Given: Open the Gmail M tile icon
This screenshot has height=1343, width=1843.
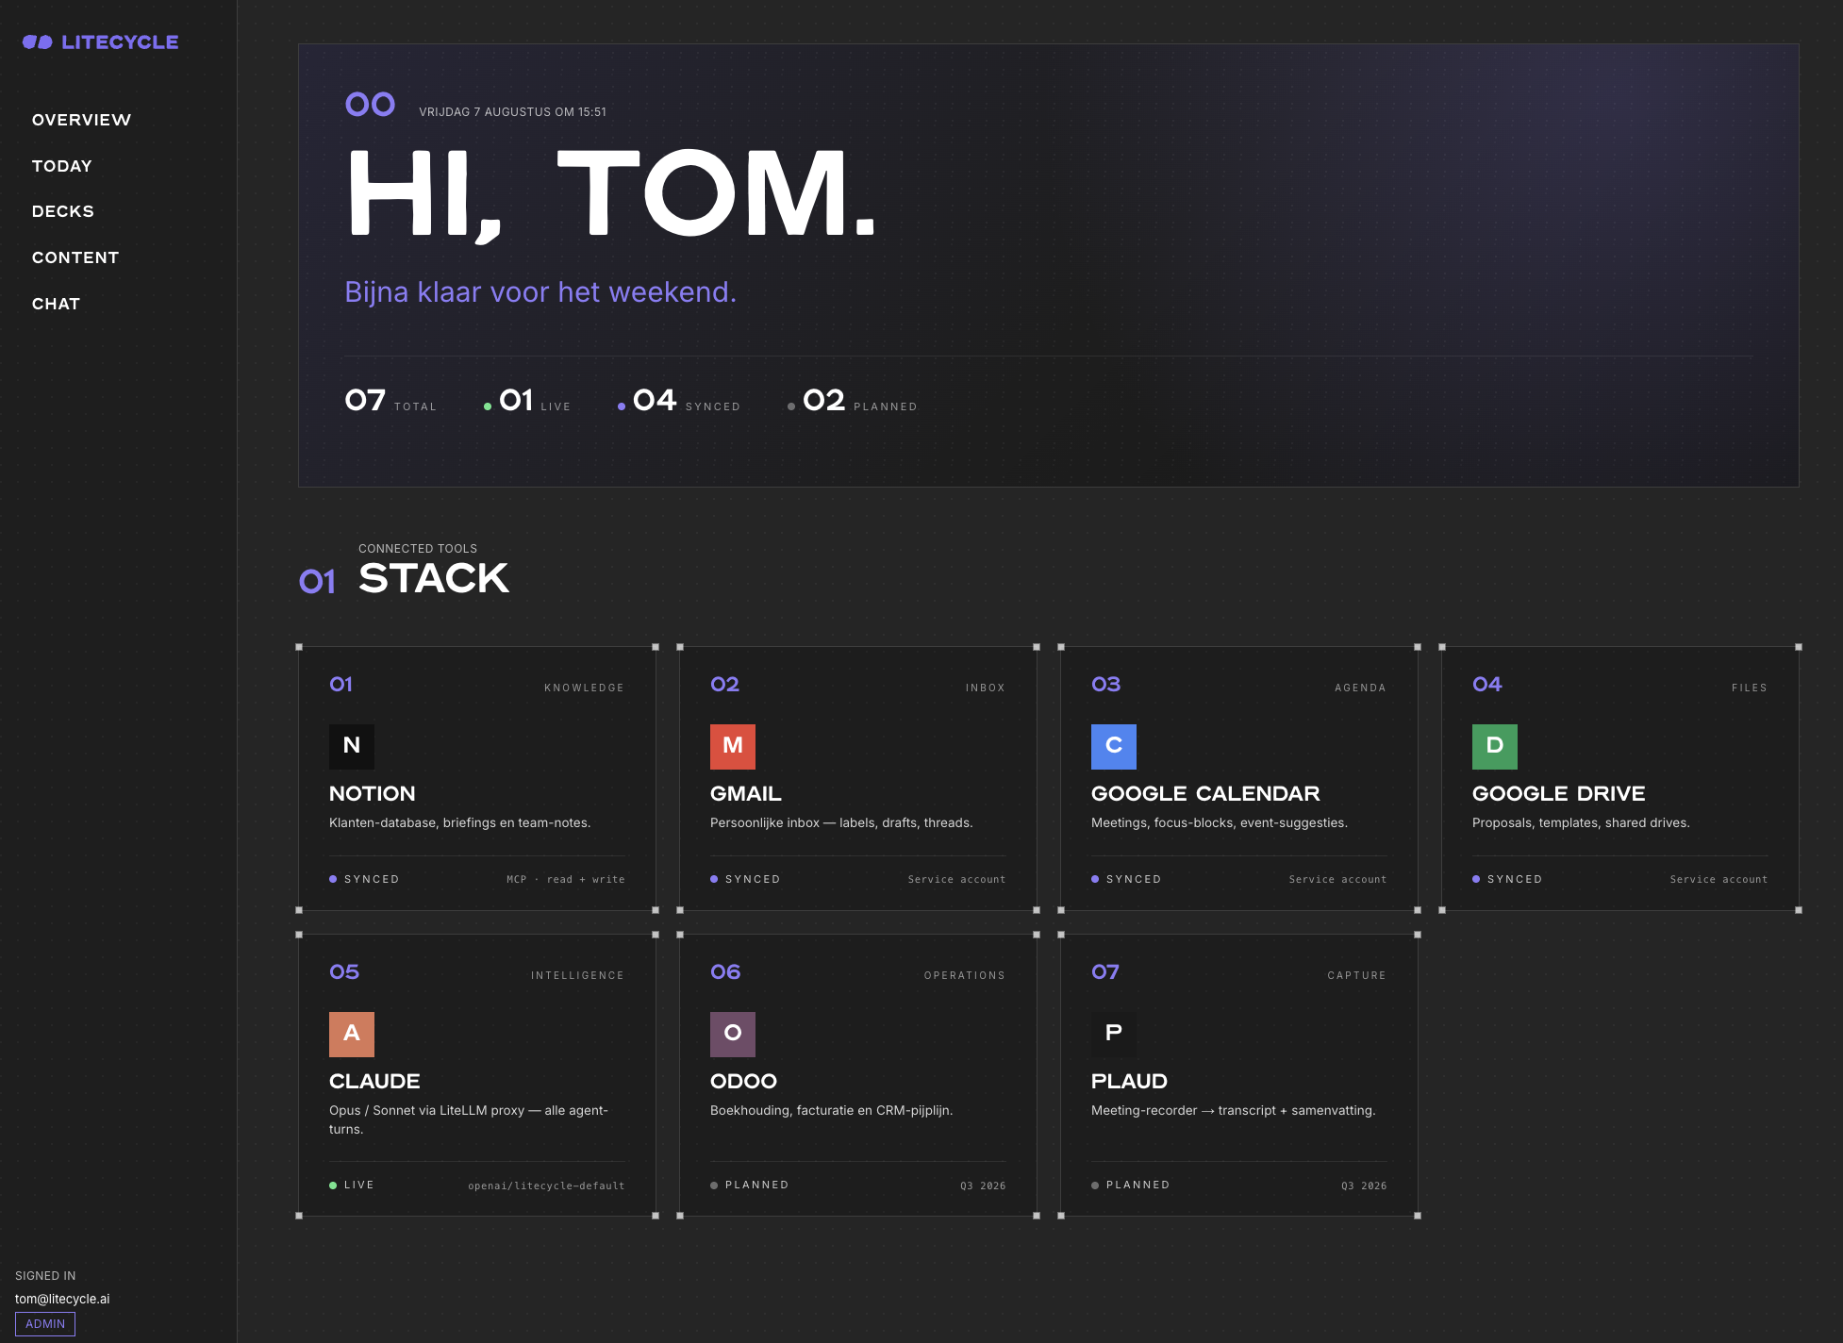Looking at the screenshot, I should (733, 747).
